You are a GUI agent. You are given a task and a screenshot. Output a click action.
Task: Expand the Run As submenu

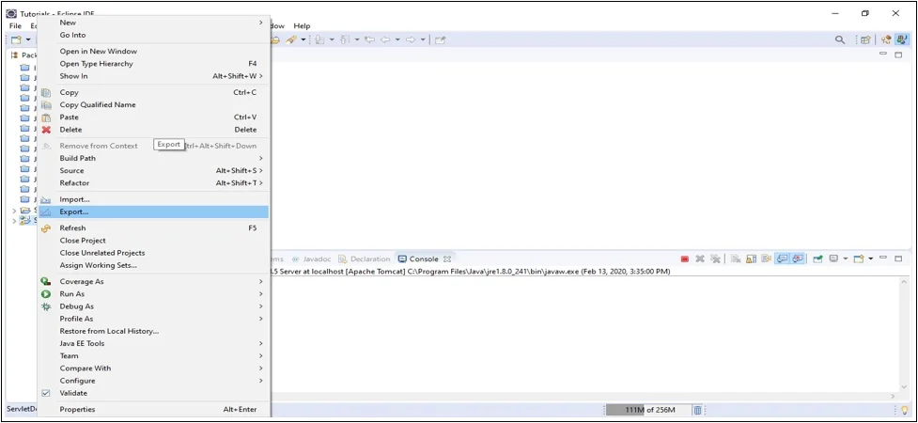point(152,293)
